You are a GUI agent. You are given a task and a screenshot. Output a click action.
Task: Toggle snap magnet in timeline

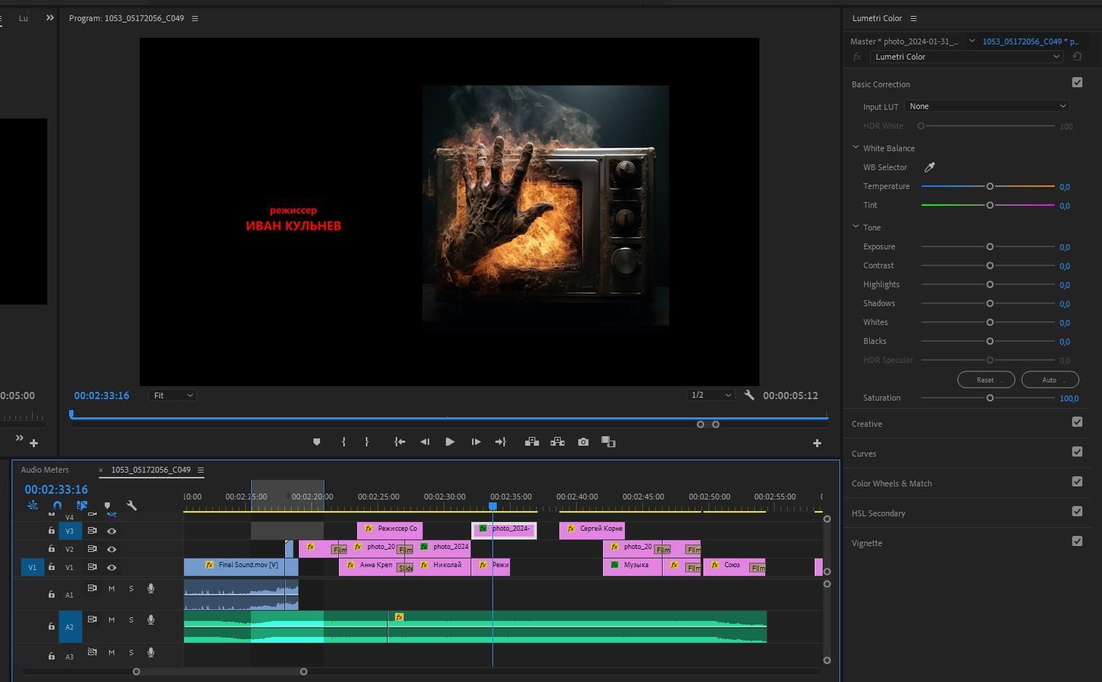coord(57,505)
